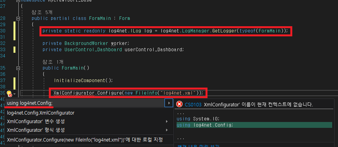338x147 pixels.
Task: Collapse the namespace block at line 26
Action: 18,1
